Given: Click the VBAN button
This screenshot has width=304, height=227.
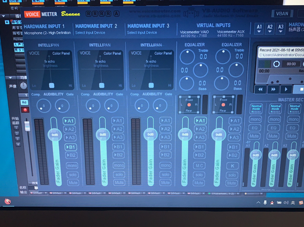Looking at the screenshot, I should pyautogui.click(x=282, y=14).
